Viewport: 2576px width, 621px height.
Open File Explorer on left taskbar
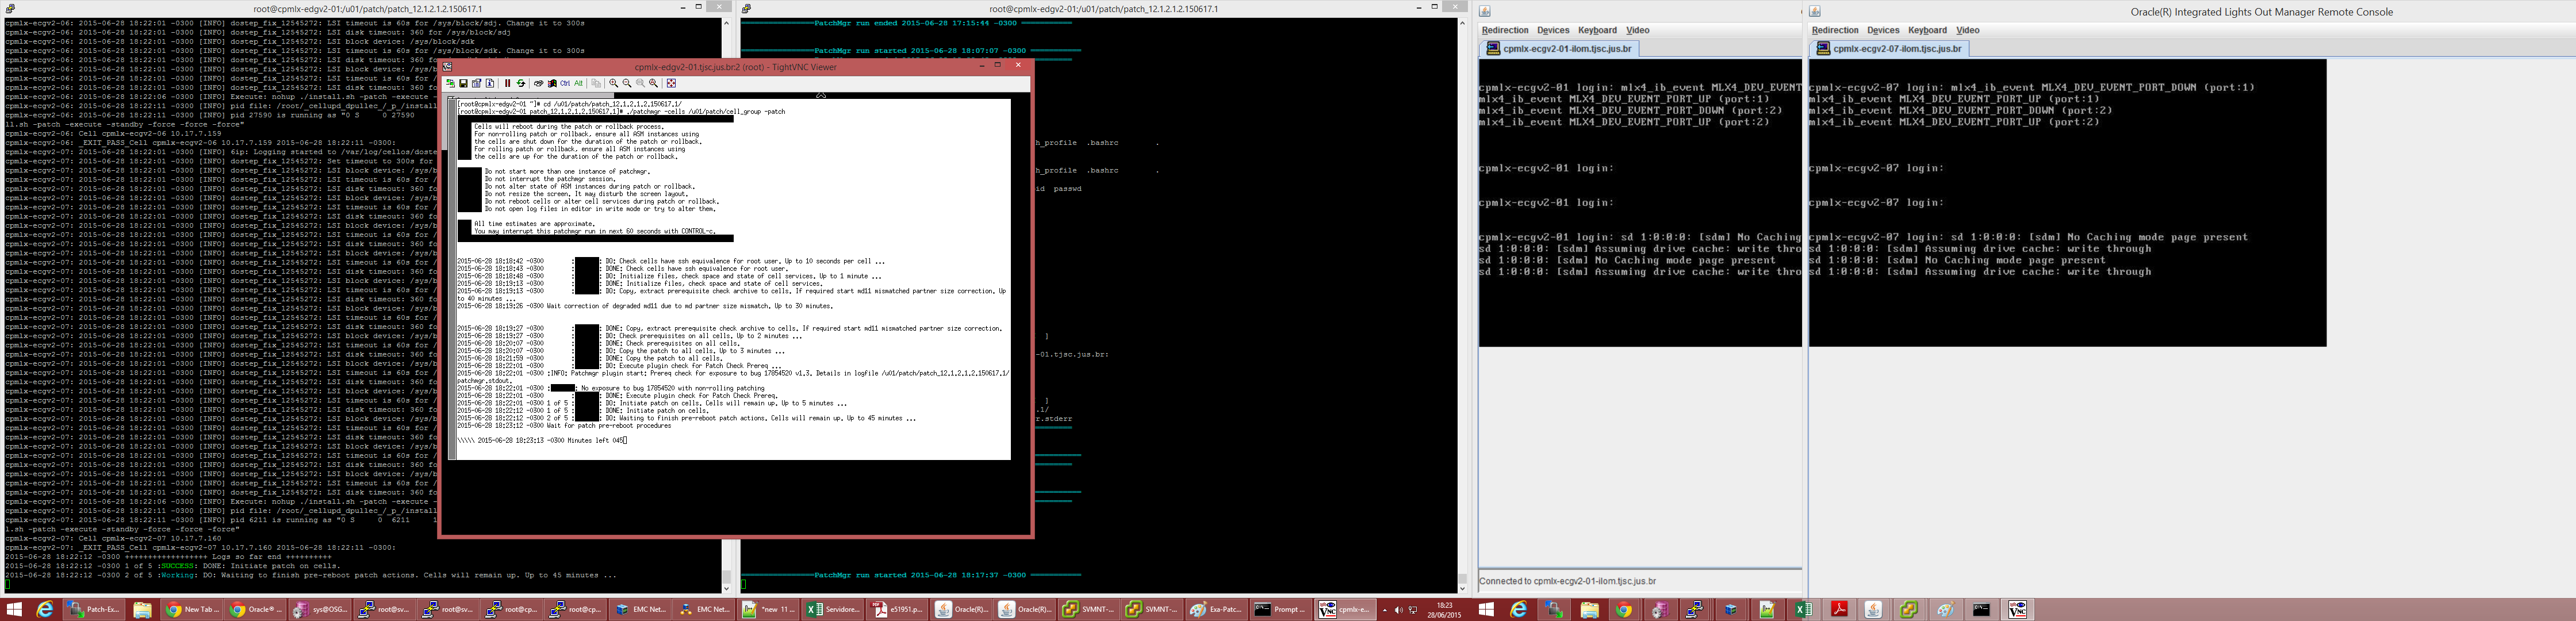coord(142,609)
